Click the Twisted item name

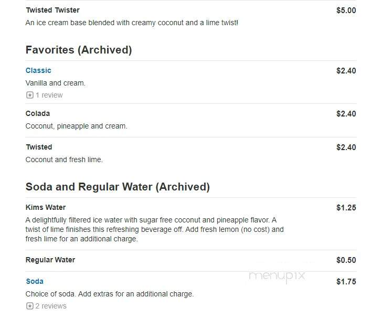click(39, 147)
